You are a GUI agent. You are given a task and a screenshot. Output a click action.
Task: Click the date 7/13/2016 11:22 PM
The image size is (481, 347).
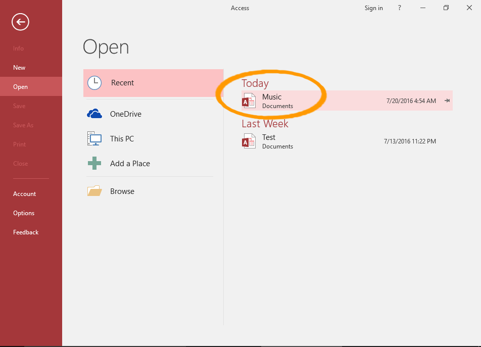pos(410,141)
